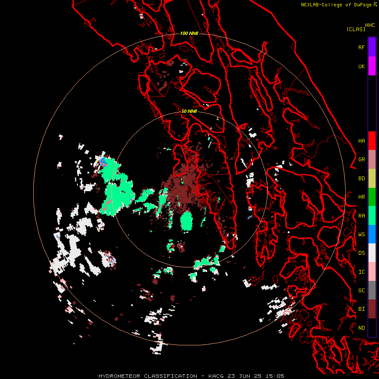Select the DS white legend swatch
The image size is (379, 379).
pyautogui.click(x=372, y=253)
